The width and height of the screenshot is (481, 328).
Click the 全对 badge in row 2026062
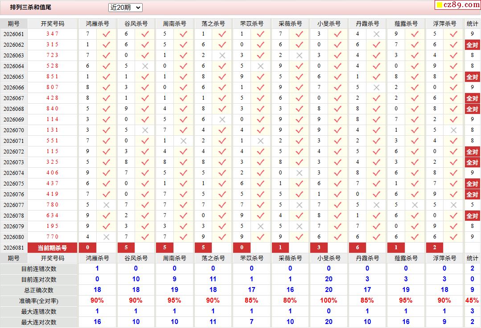[x=472, y=45]
